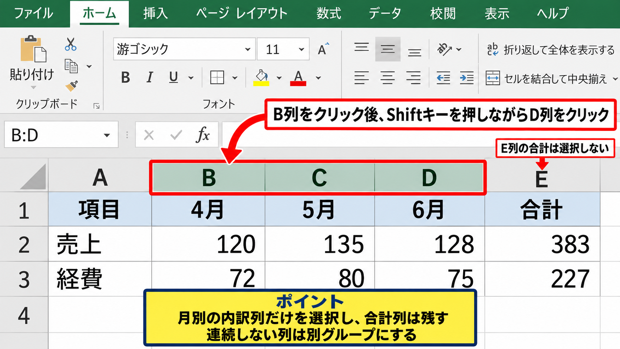This screenshot has width=620, height=349.
Task: Click the Copy icon in clipboard group
Action: (x=71, y=66)
